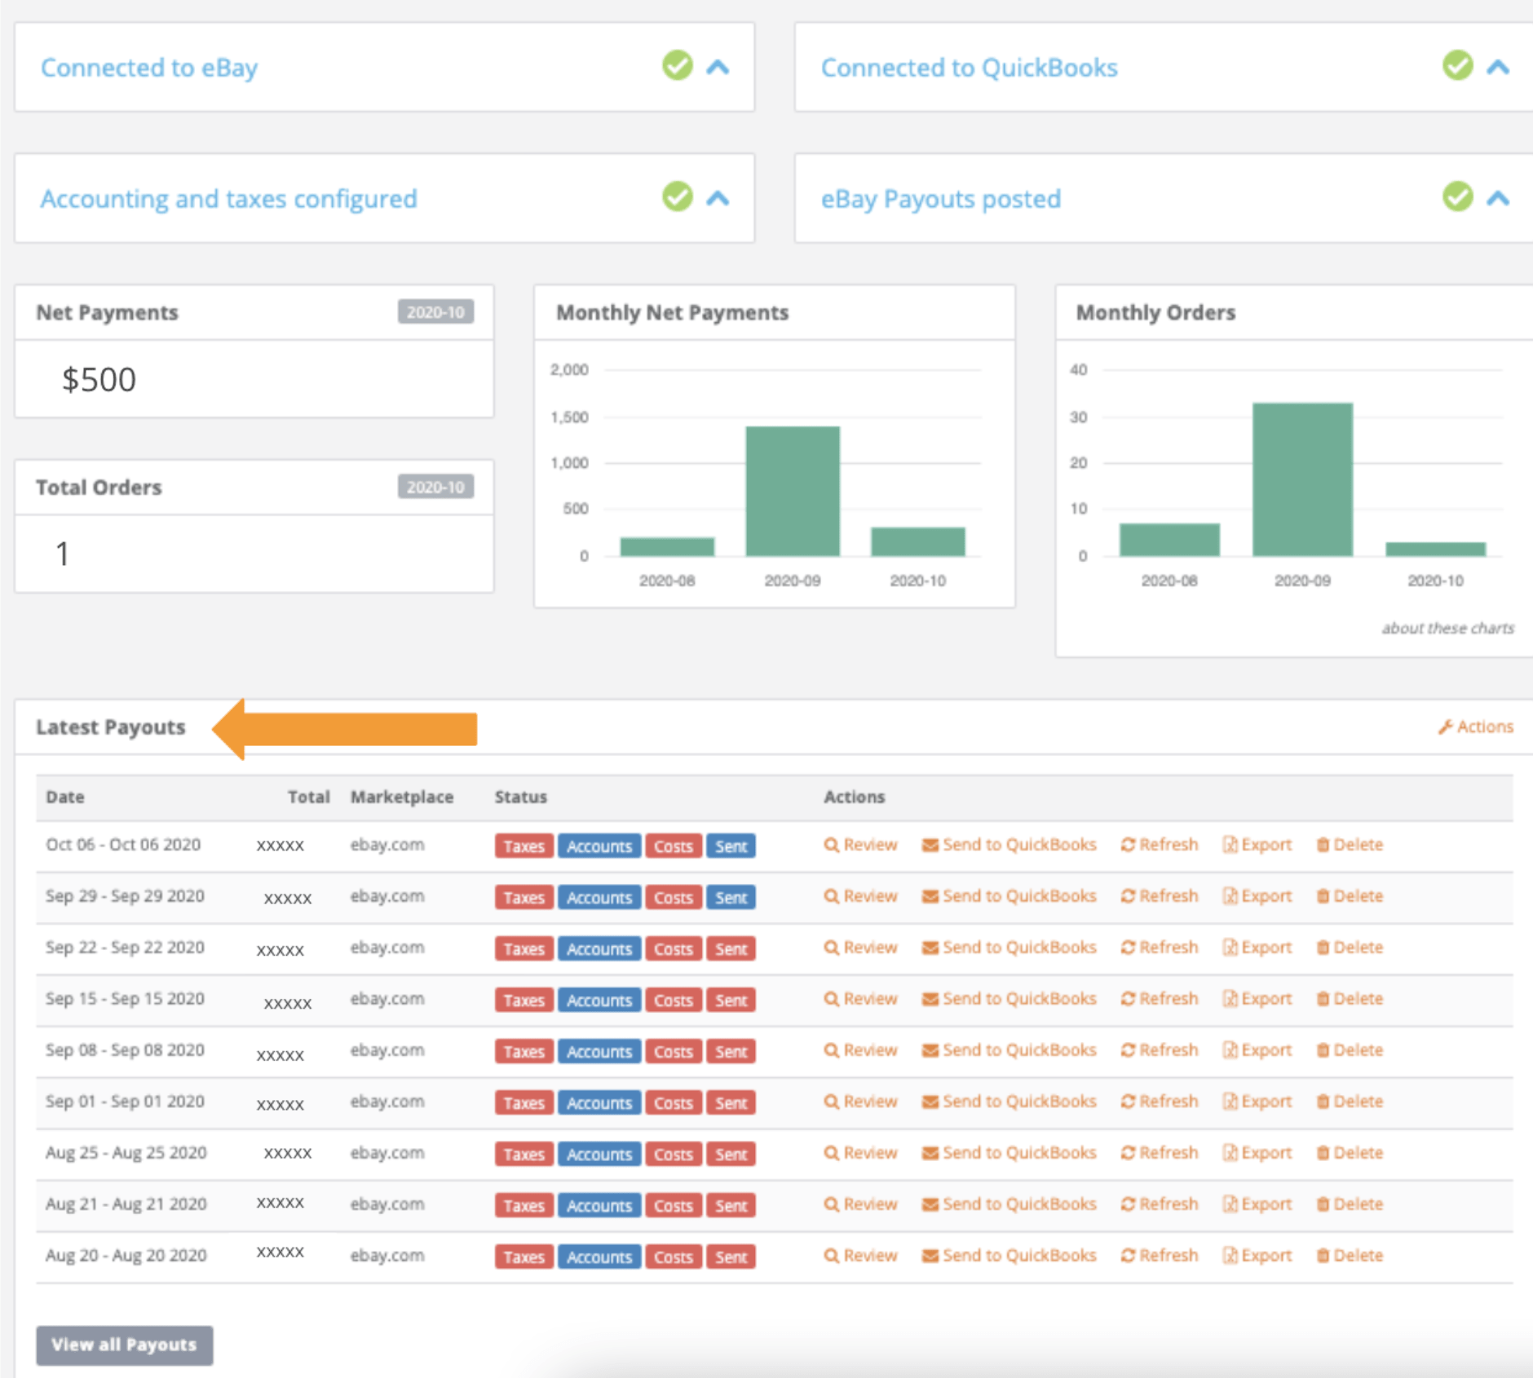Click the Review magnifier icon for Oct 06 payout
The height and width of the screenshot is (1378, 1533).
coord(831,845)
